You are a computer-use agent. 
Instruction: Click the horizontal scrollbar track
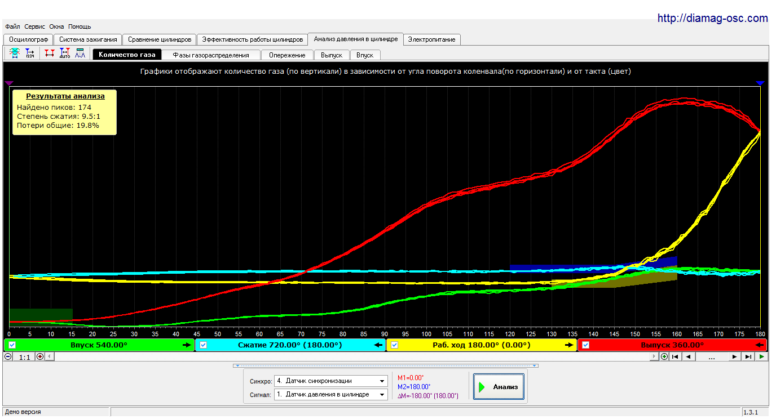tap(351, 356)
